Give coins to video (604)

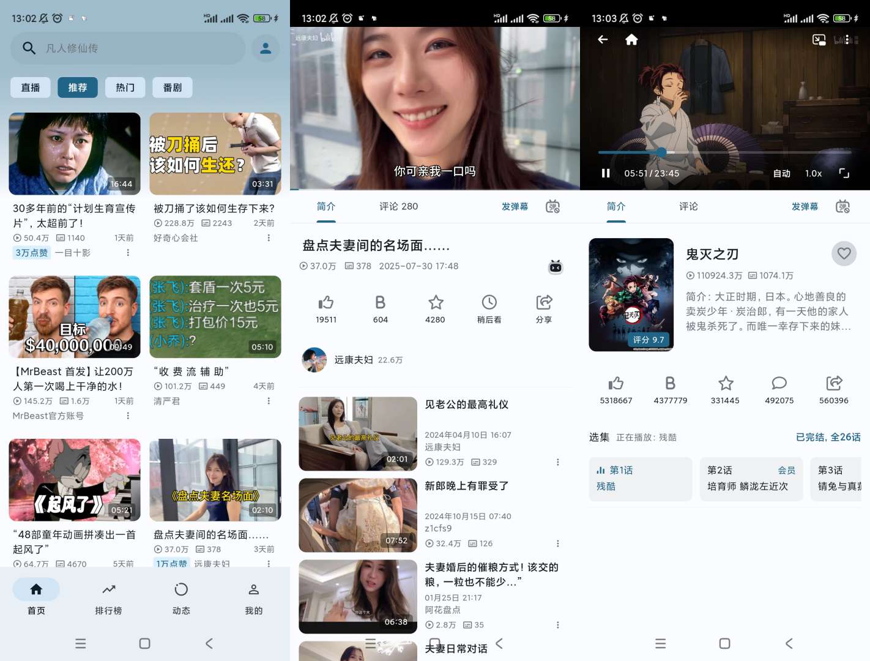[x=381, y=308]
